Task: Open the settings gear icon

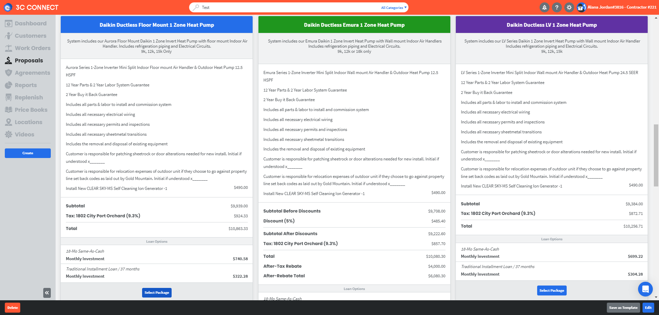Action: click(569, 7)
